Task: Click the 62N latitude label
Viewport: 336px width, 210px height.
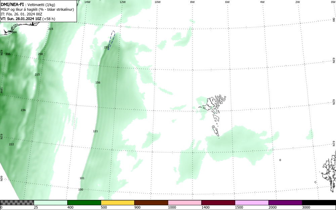Action: [x=334, y=102]
